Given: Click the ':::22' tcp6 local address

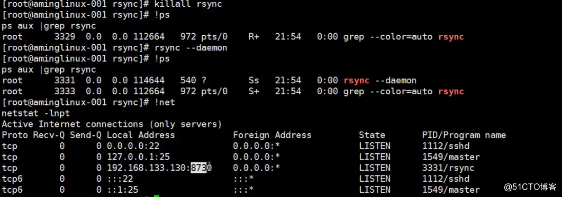Looking at the screenshot, I should 120,179.
